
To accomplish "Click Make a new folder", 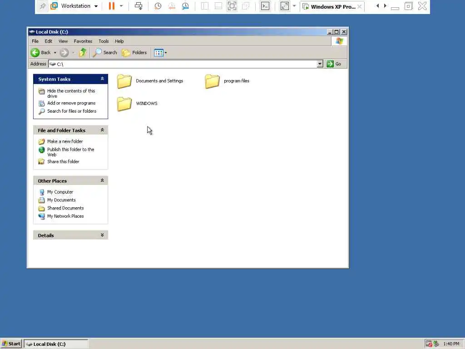I will click(x=65, y=141).
